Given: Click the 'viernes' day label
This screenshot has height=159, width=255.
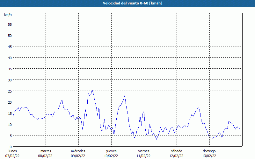Looking at the screenshot, I should click(144, 151).
